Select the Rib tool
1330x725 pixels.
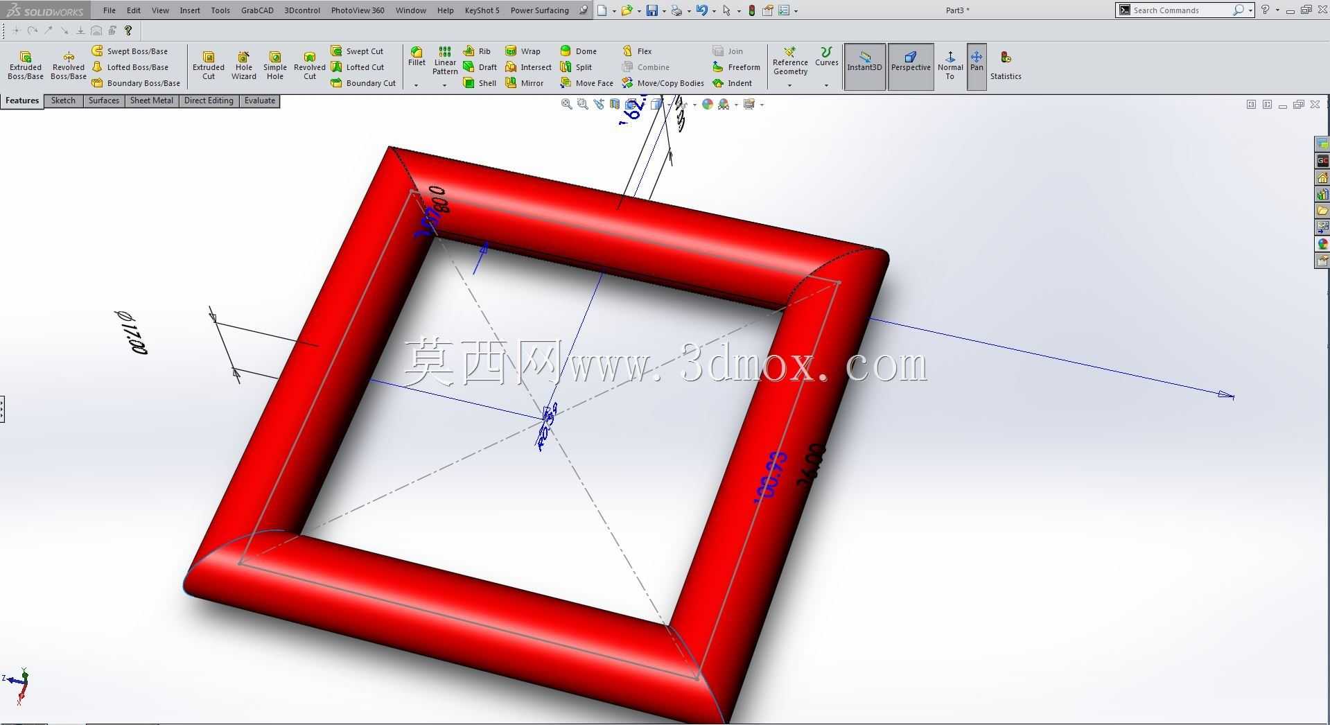(x=477, y=51)
